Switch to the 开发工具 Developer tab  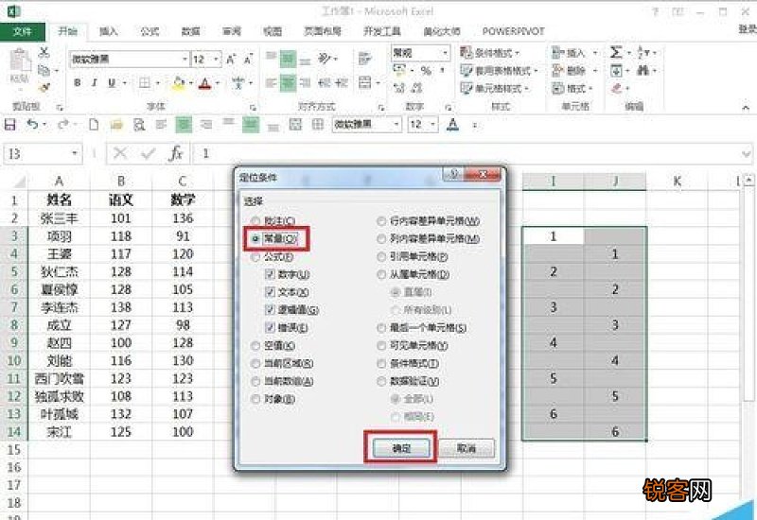(382, 31)
